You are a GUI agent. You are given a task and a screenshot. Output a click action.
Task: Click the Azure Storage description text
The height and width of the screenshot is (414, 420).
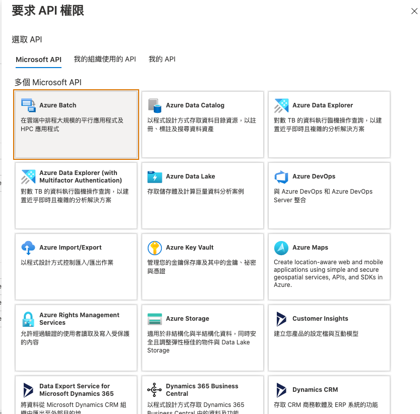202,342
